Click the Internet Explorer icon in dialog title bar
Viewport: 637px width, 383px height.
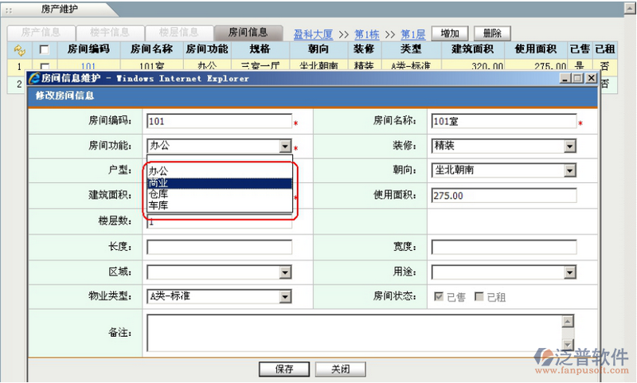tap(34, 79)
